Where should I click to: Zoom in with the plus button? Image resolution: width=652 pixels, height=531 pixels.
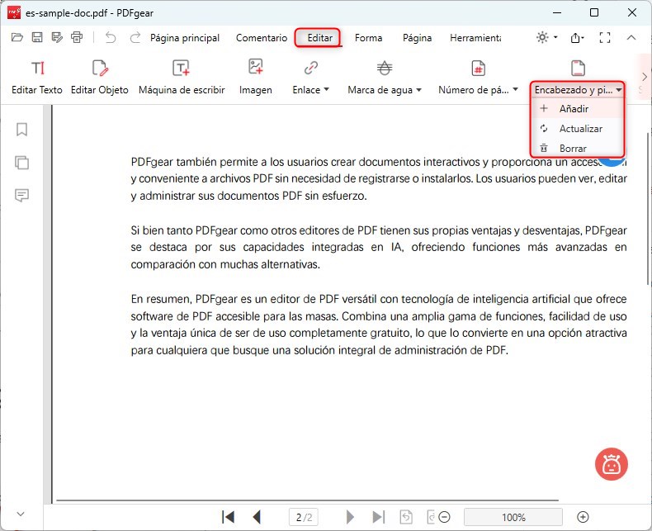(583, 517)
